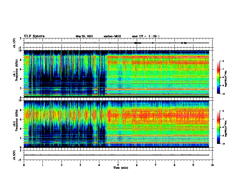The width and height of the screenshot is (239, 185).
Task: Select the "May 30, 2022" date text
Action: tap(84, 36)
